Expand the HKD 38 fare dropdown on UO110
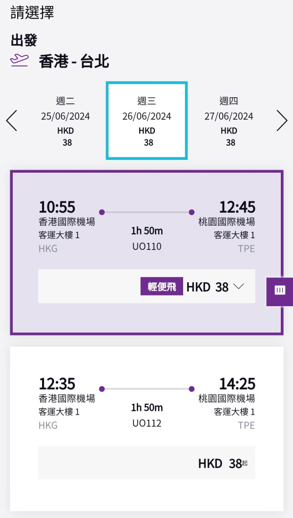This screenshot has width=293, height=518. tap(239, 287)
